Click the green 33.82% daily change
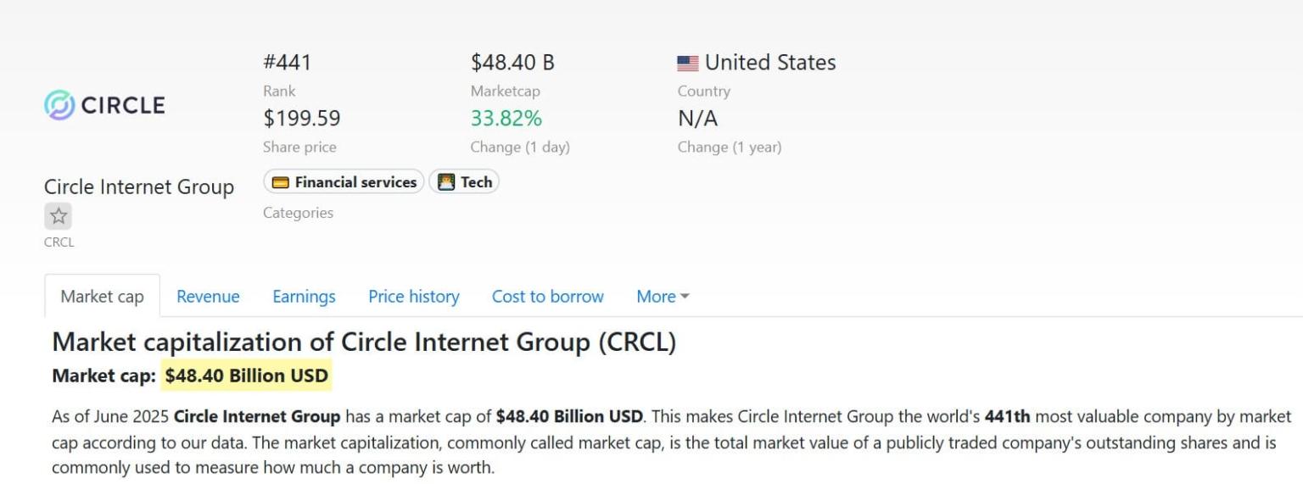1303x484 pixels. 506,119
